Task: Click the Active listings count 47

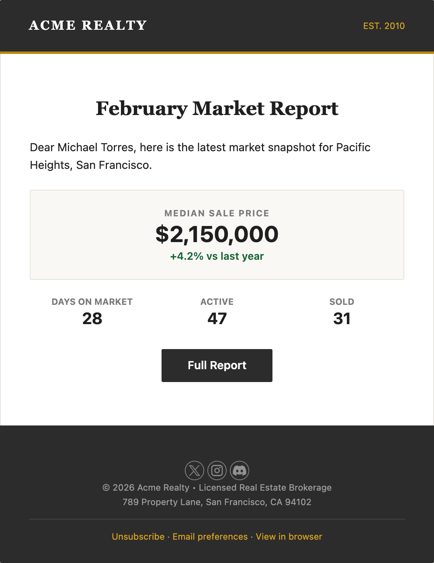Action: (x=217, y=318)
